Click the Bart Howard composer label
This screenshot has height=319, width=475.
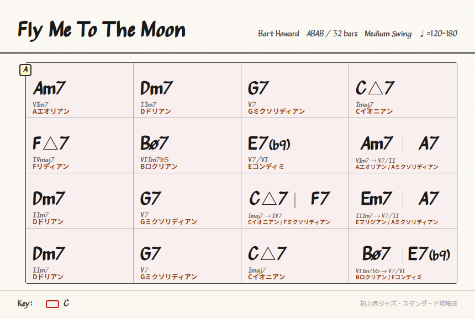278,34
